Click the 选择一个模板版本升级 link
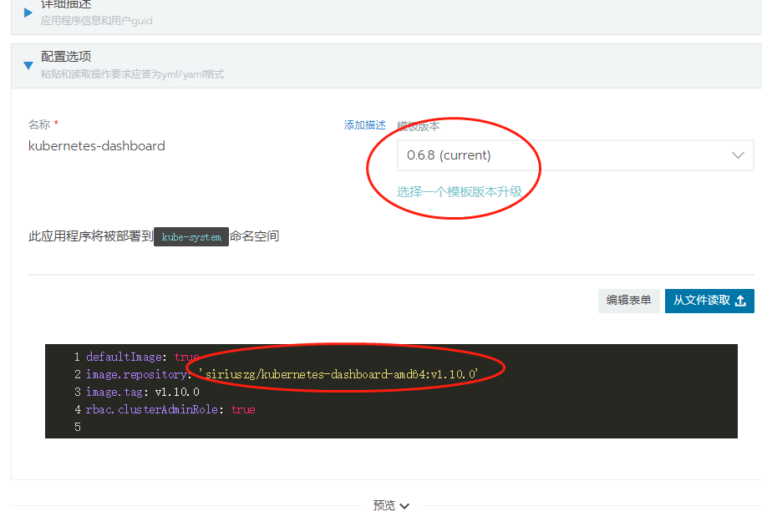This screenshot has width=762, height=532. point(460,191)
